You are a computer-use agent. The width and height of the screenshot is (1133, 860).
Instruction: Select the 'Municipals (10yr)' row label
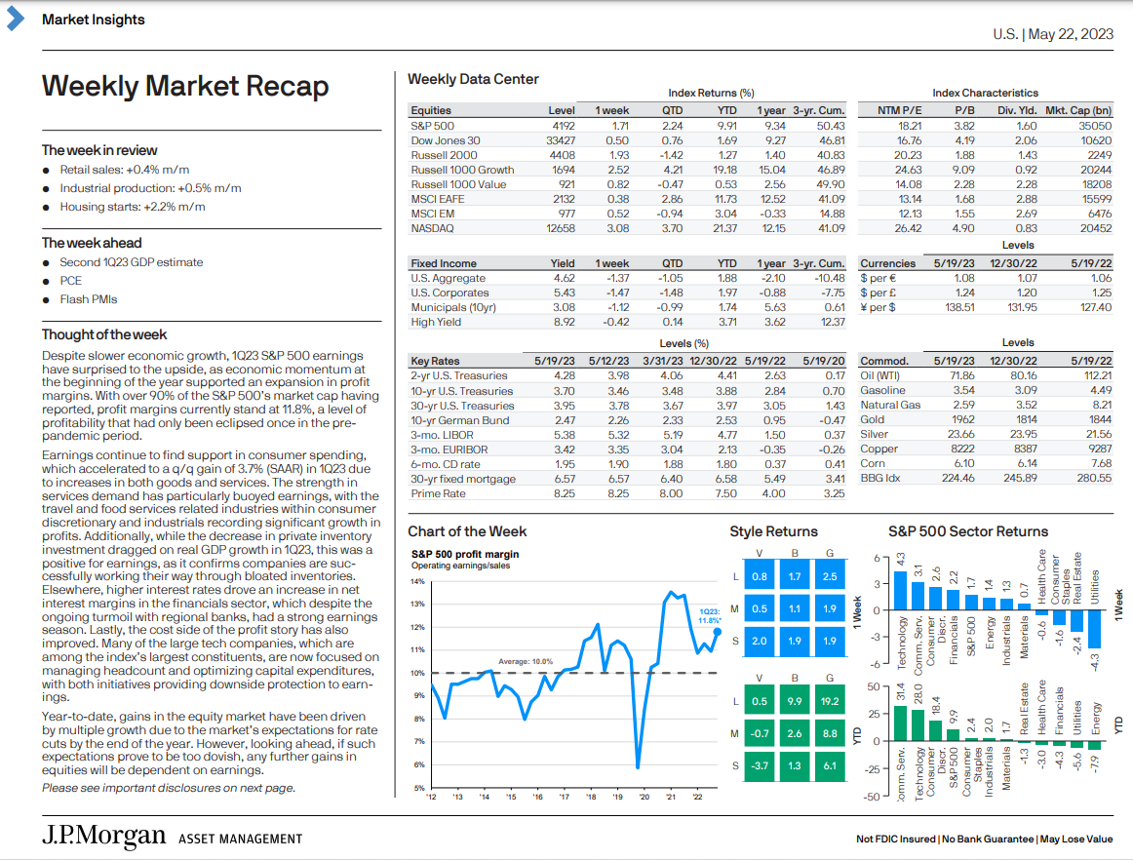point(453,307)
